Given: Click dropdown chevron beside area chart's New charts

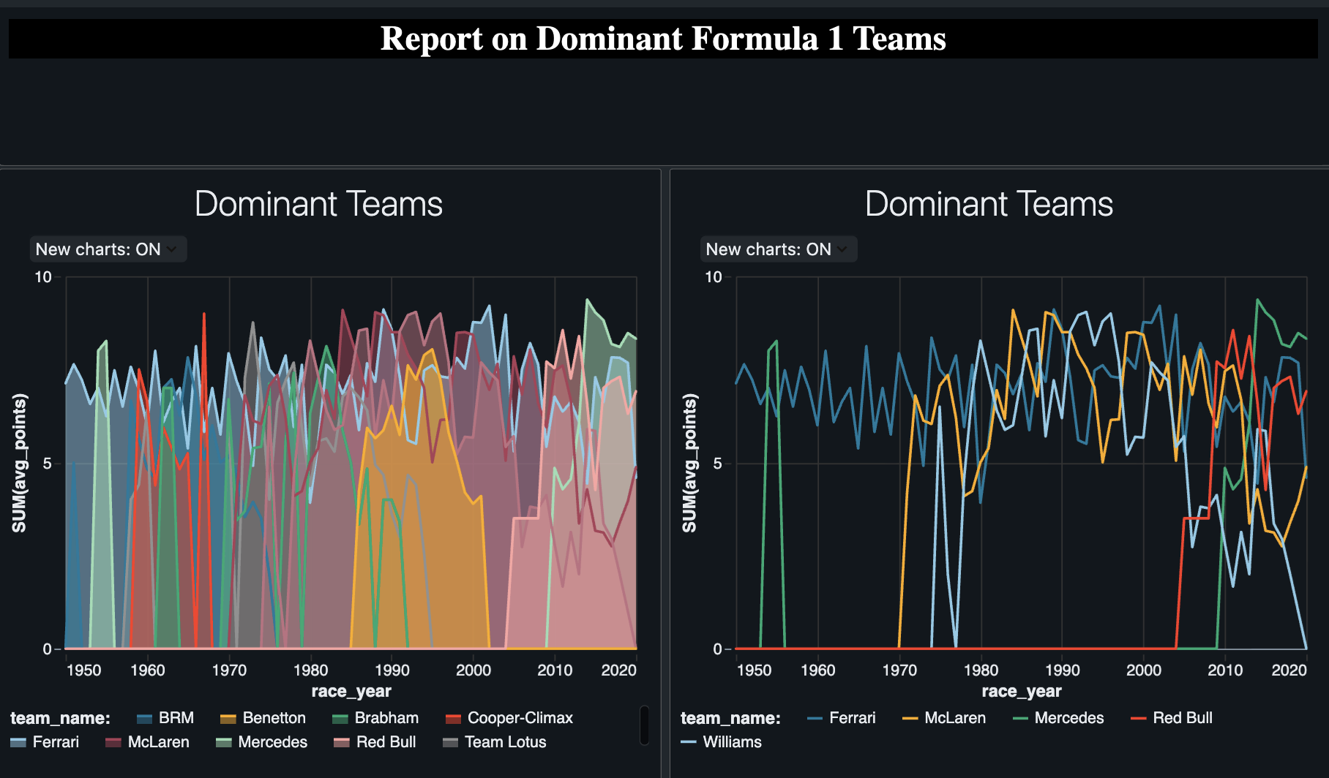Looking at the screenshot, I should (172, 249).
